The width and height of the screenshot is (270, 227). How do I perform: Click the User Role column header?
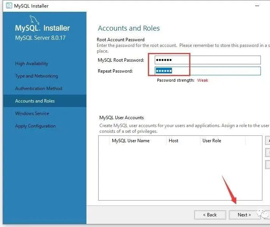223,141
